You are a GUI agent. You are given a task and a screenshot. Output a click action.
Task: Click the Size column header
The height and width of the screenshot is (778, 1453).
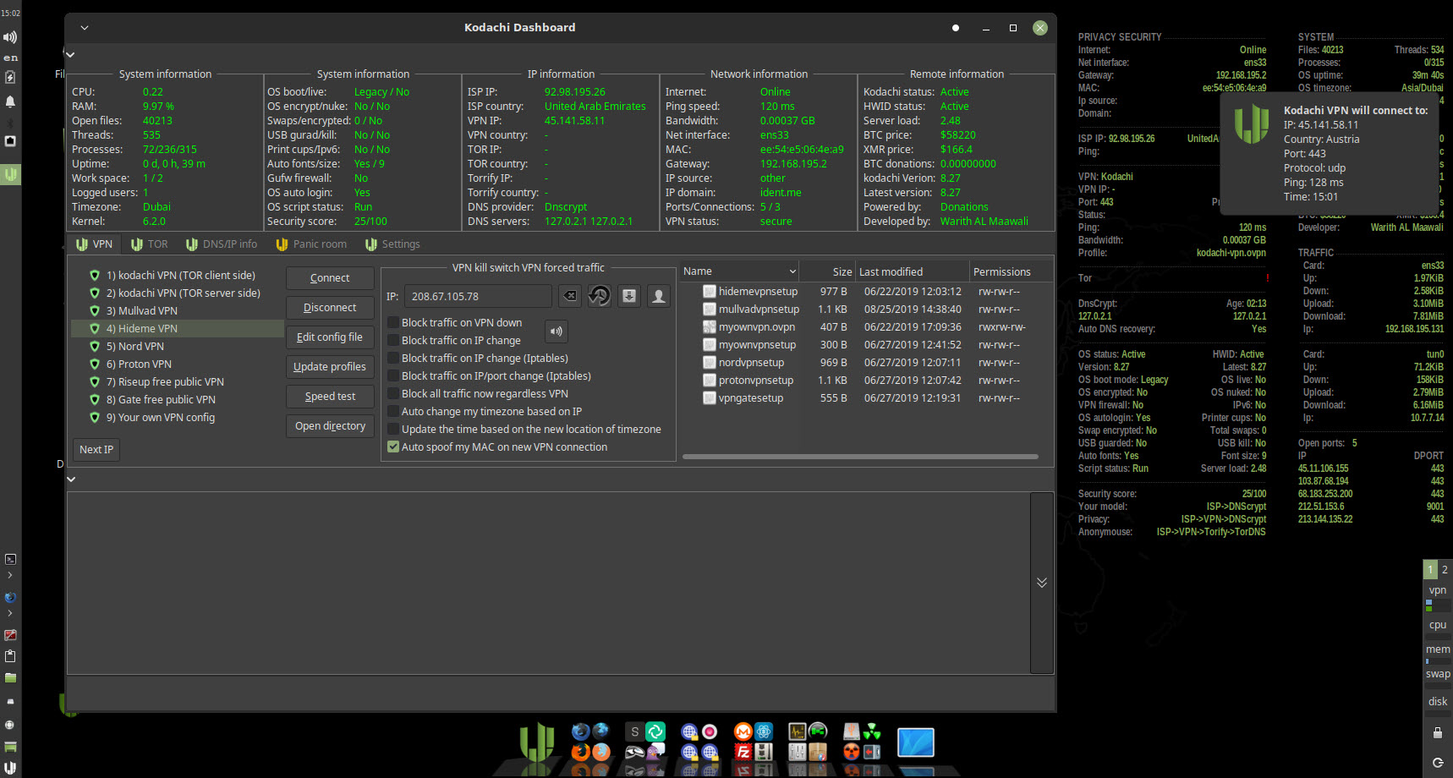coord(827,271)
